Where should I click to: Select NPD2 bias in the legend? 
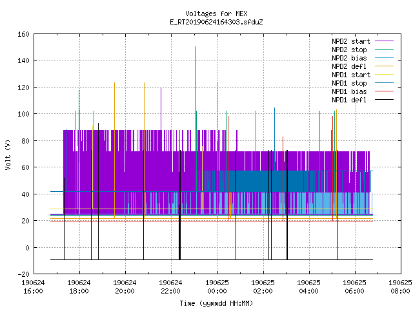(349, 58)
